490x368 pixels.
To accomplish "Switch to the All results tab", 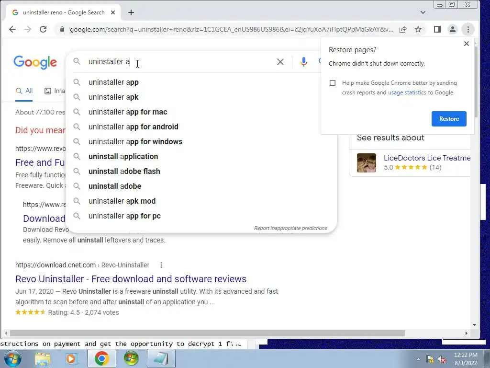I will (24, 91).
